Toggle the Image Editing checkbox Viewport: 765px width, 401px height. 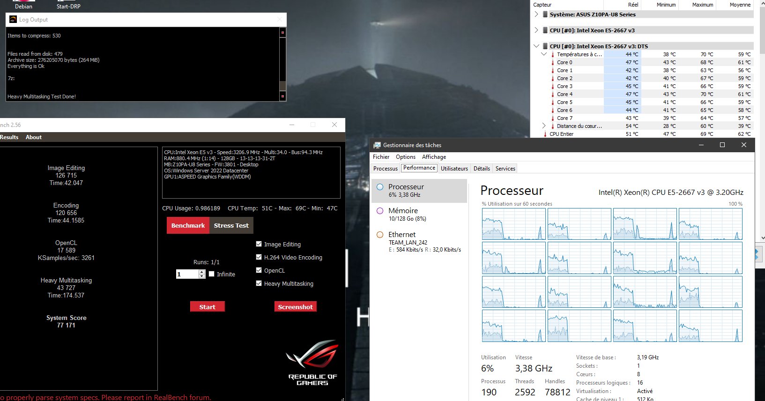coord(259,244)
